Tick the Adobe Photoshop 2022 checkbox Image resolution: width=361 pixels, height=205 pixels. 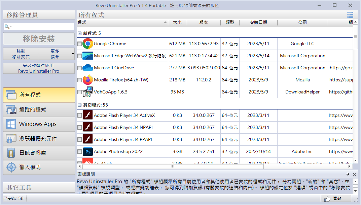79,151
